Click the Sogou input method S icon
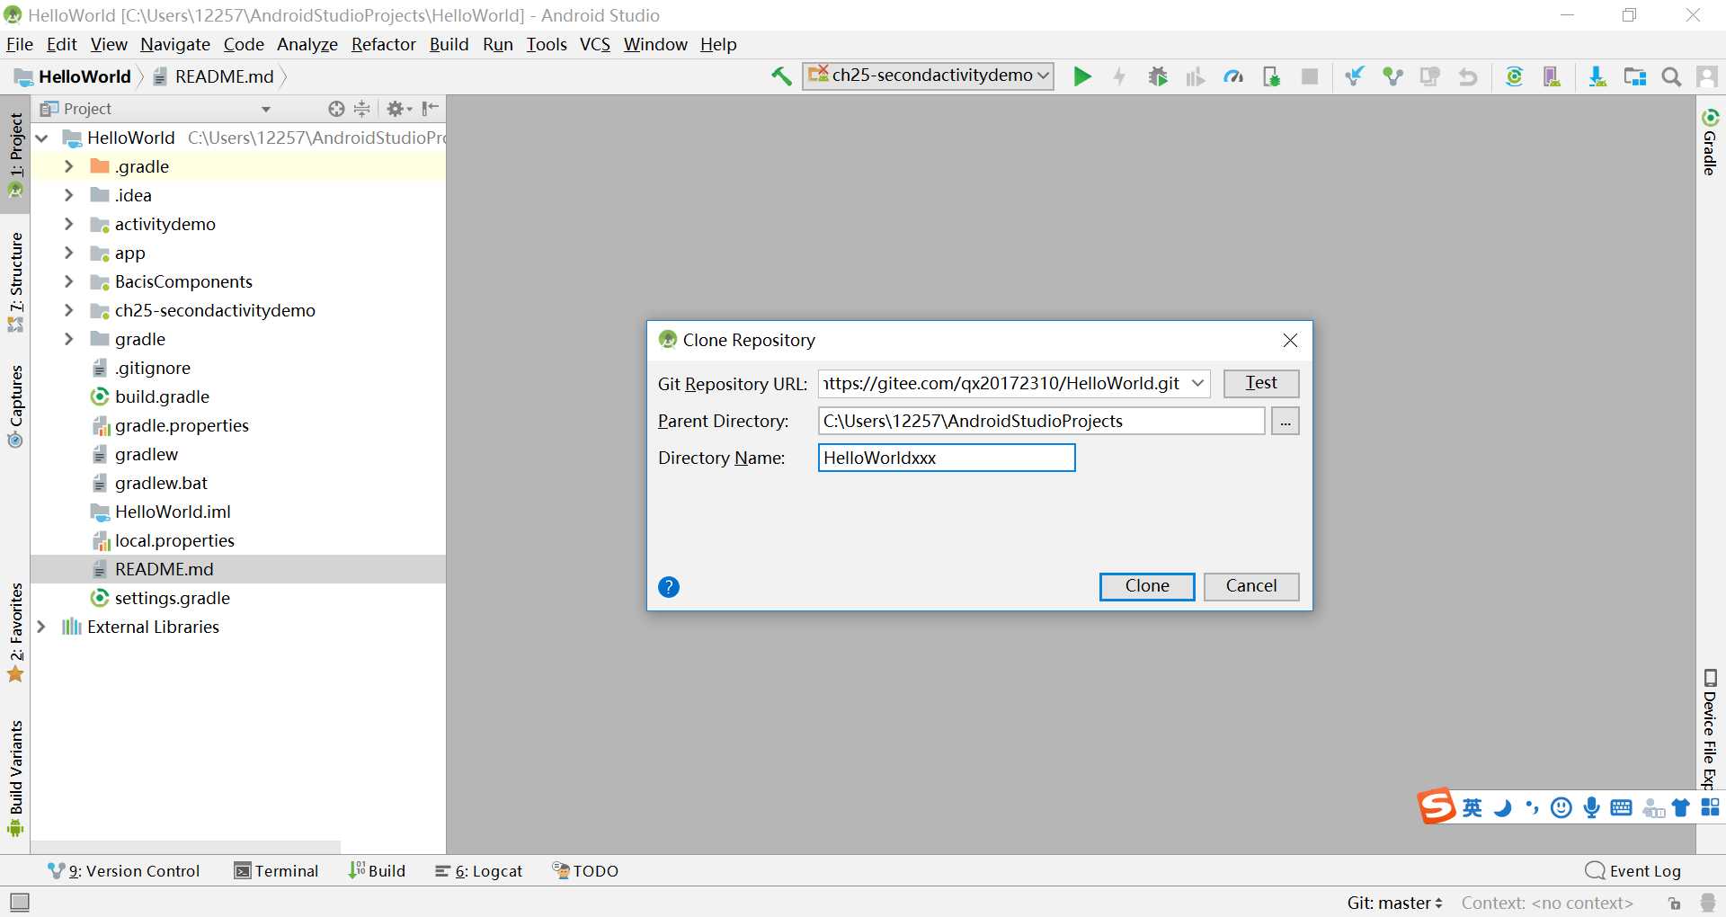This screenshot has height=917, width=1726. (1436, 806)
